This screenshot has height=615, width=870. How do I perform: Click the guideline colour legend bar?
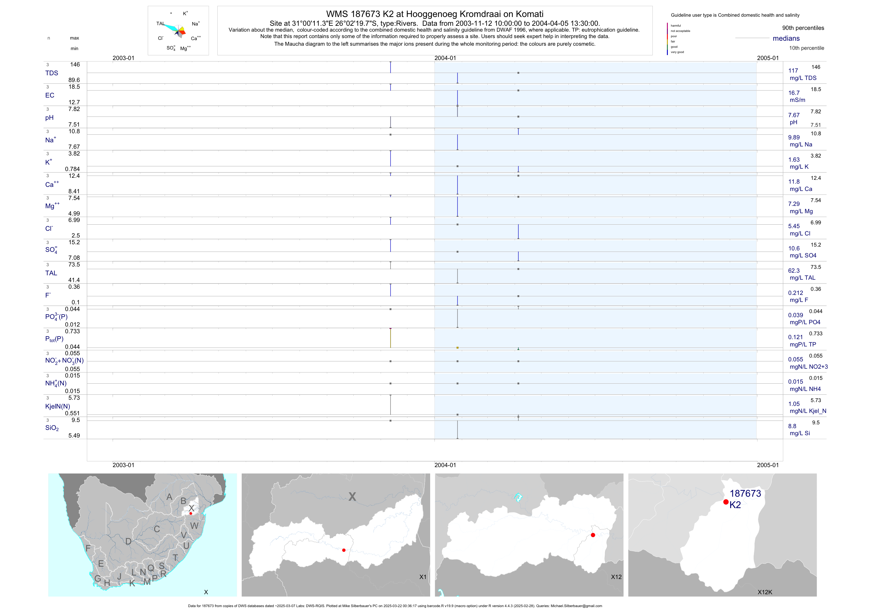coord(667,39)
